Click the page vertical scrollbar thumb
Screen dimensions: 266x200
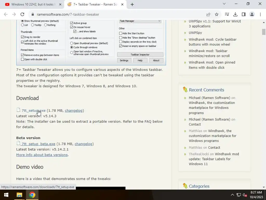(x=264, y=32)
